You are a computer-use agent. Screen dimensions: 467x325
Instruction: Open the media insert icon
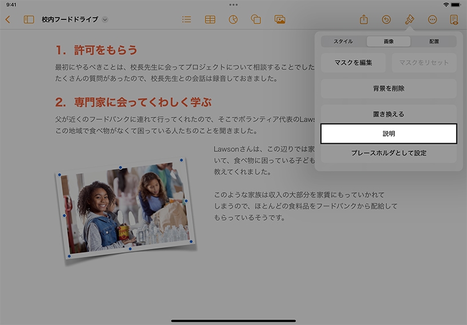pos(280,19)
